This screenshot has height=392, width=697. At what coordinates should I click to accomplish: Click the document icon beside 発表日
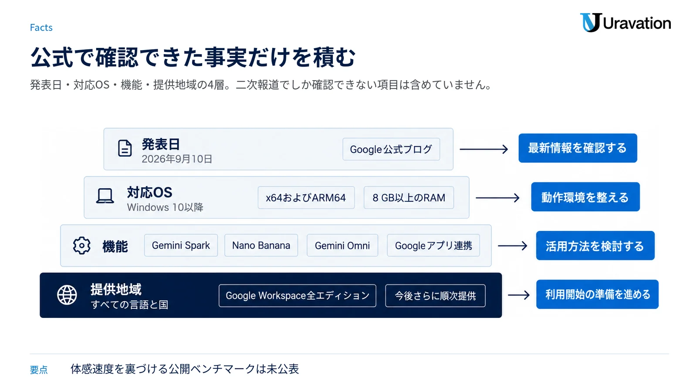[x=125, y=148]
